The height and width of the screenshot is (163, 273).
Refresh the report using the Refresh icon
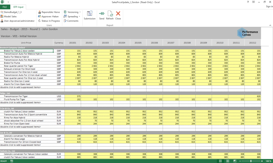coord(110,14)
